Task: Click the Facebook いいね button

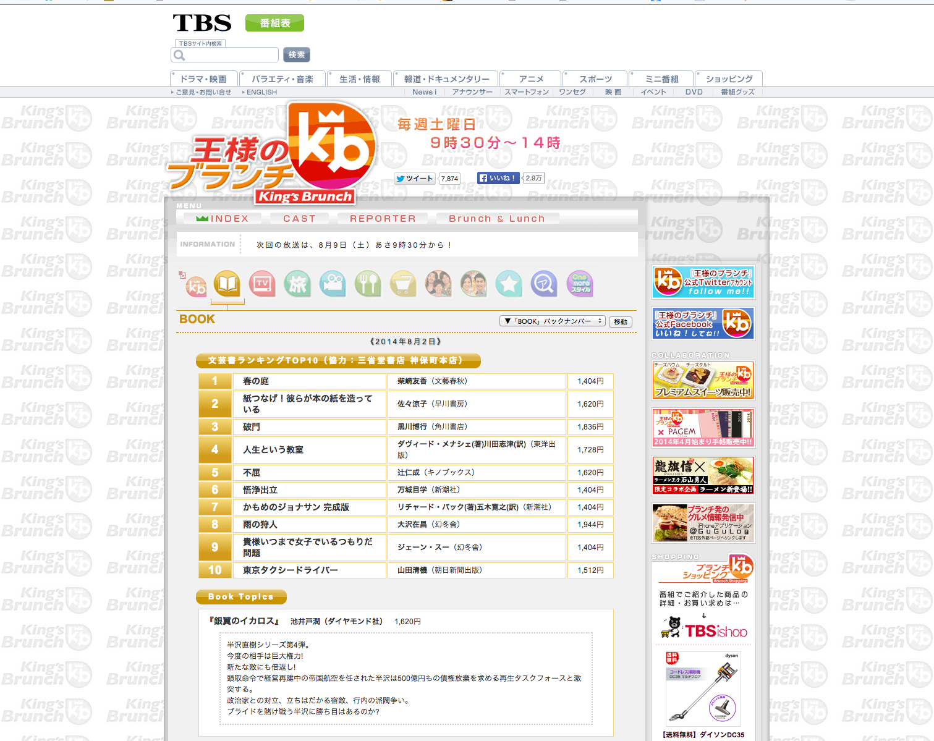Action: [x=498, y=178]
